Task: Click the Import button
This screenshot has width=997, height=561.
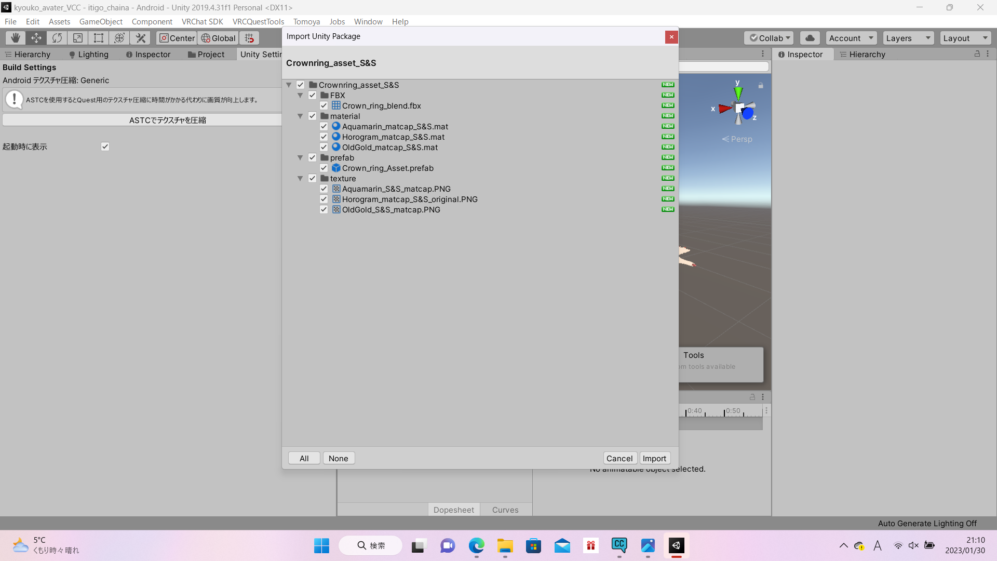Action: click(654, 458)
